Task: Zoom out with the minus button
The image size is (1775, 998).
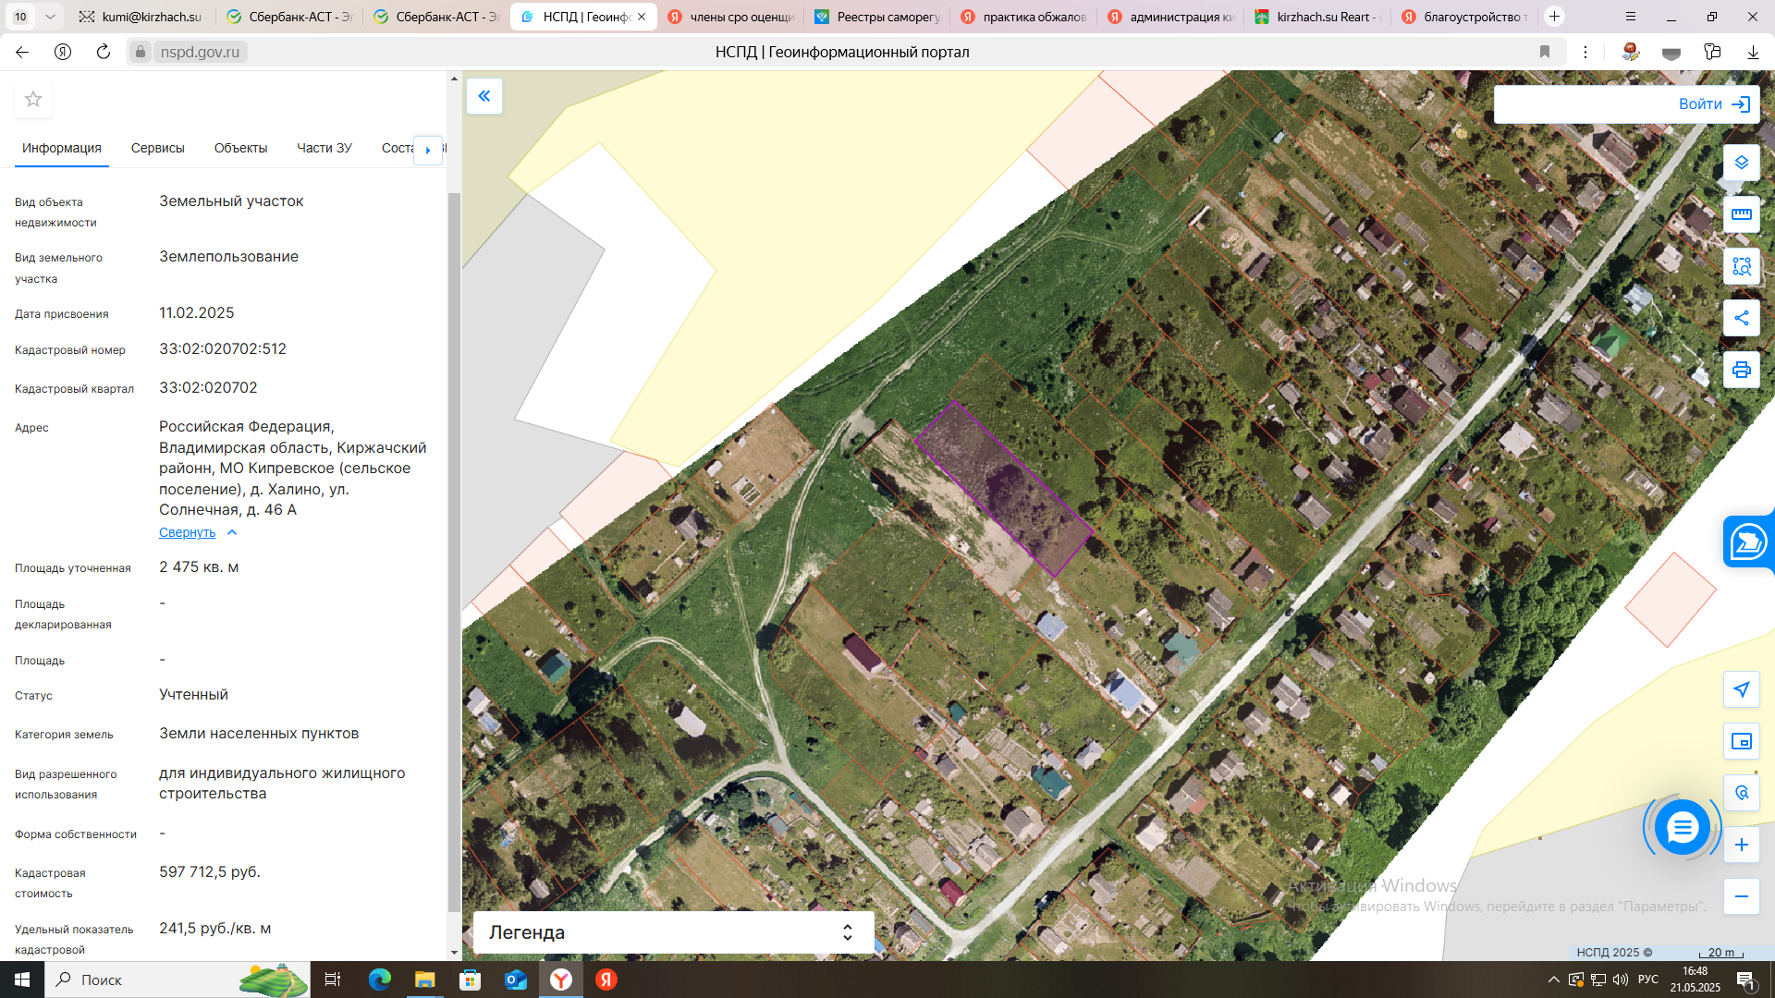Action: click(x=1741, y=896)
